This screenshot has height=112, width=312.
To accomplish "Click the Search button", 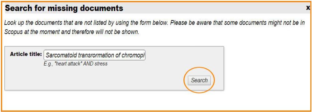I will click(199, 80).
